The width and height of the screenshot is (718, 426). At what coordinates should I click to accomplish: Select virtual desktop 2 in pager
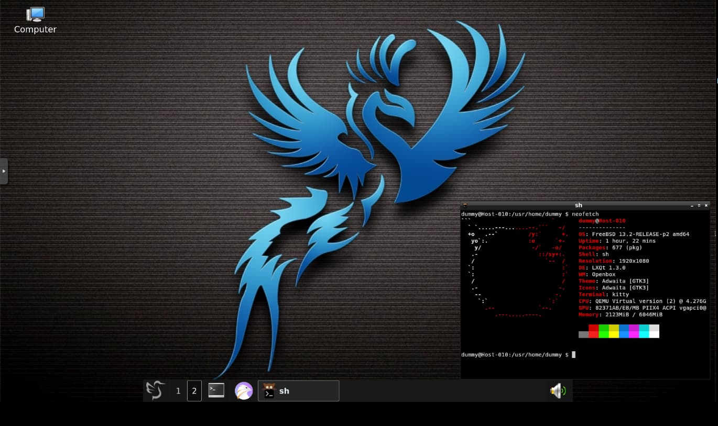(194, 391)
